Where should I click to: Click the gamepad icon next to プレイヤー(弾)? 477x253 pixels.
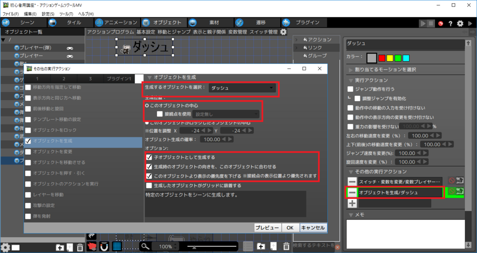(70, 48)
